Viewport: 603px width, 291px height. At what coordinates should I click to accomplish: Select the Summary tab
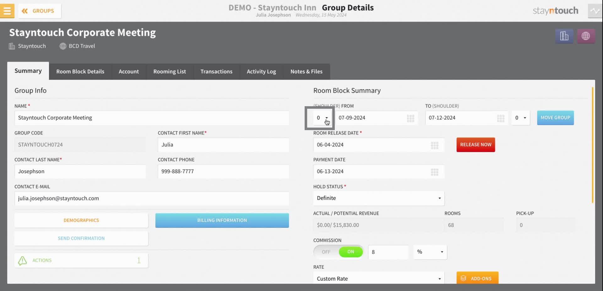[x=28, y=71]
